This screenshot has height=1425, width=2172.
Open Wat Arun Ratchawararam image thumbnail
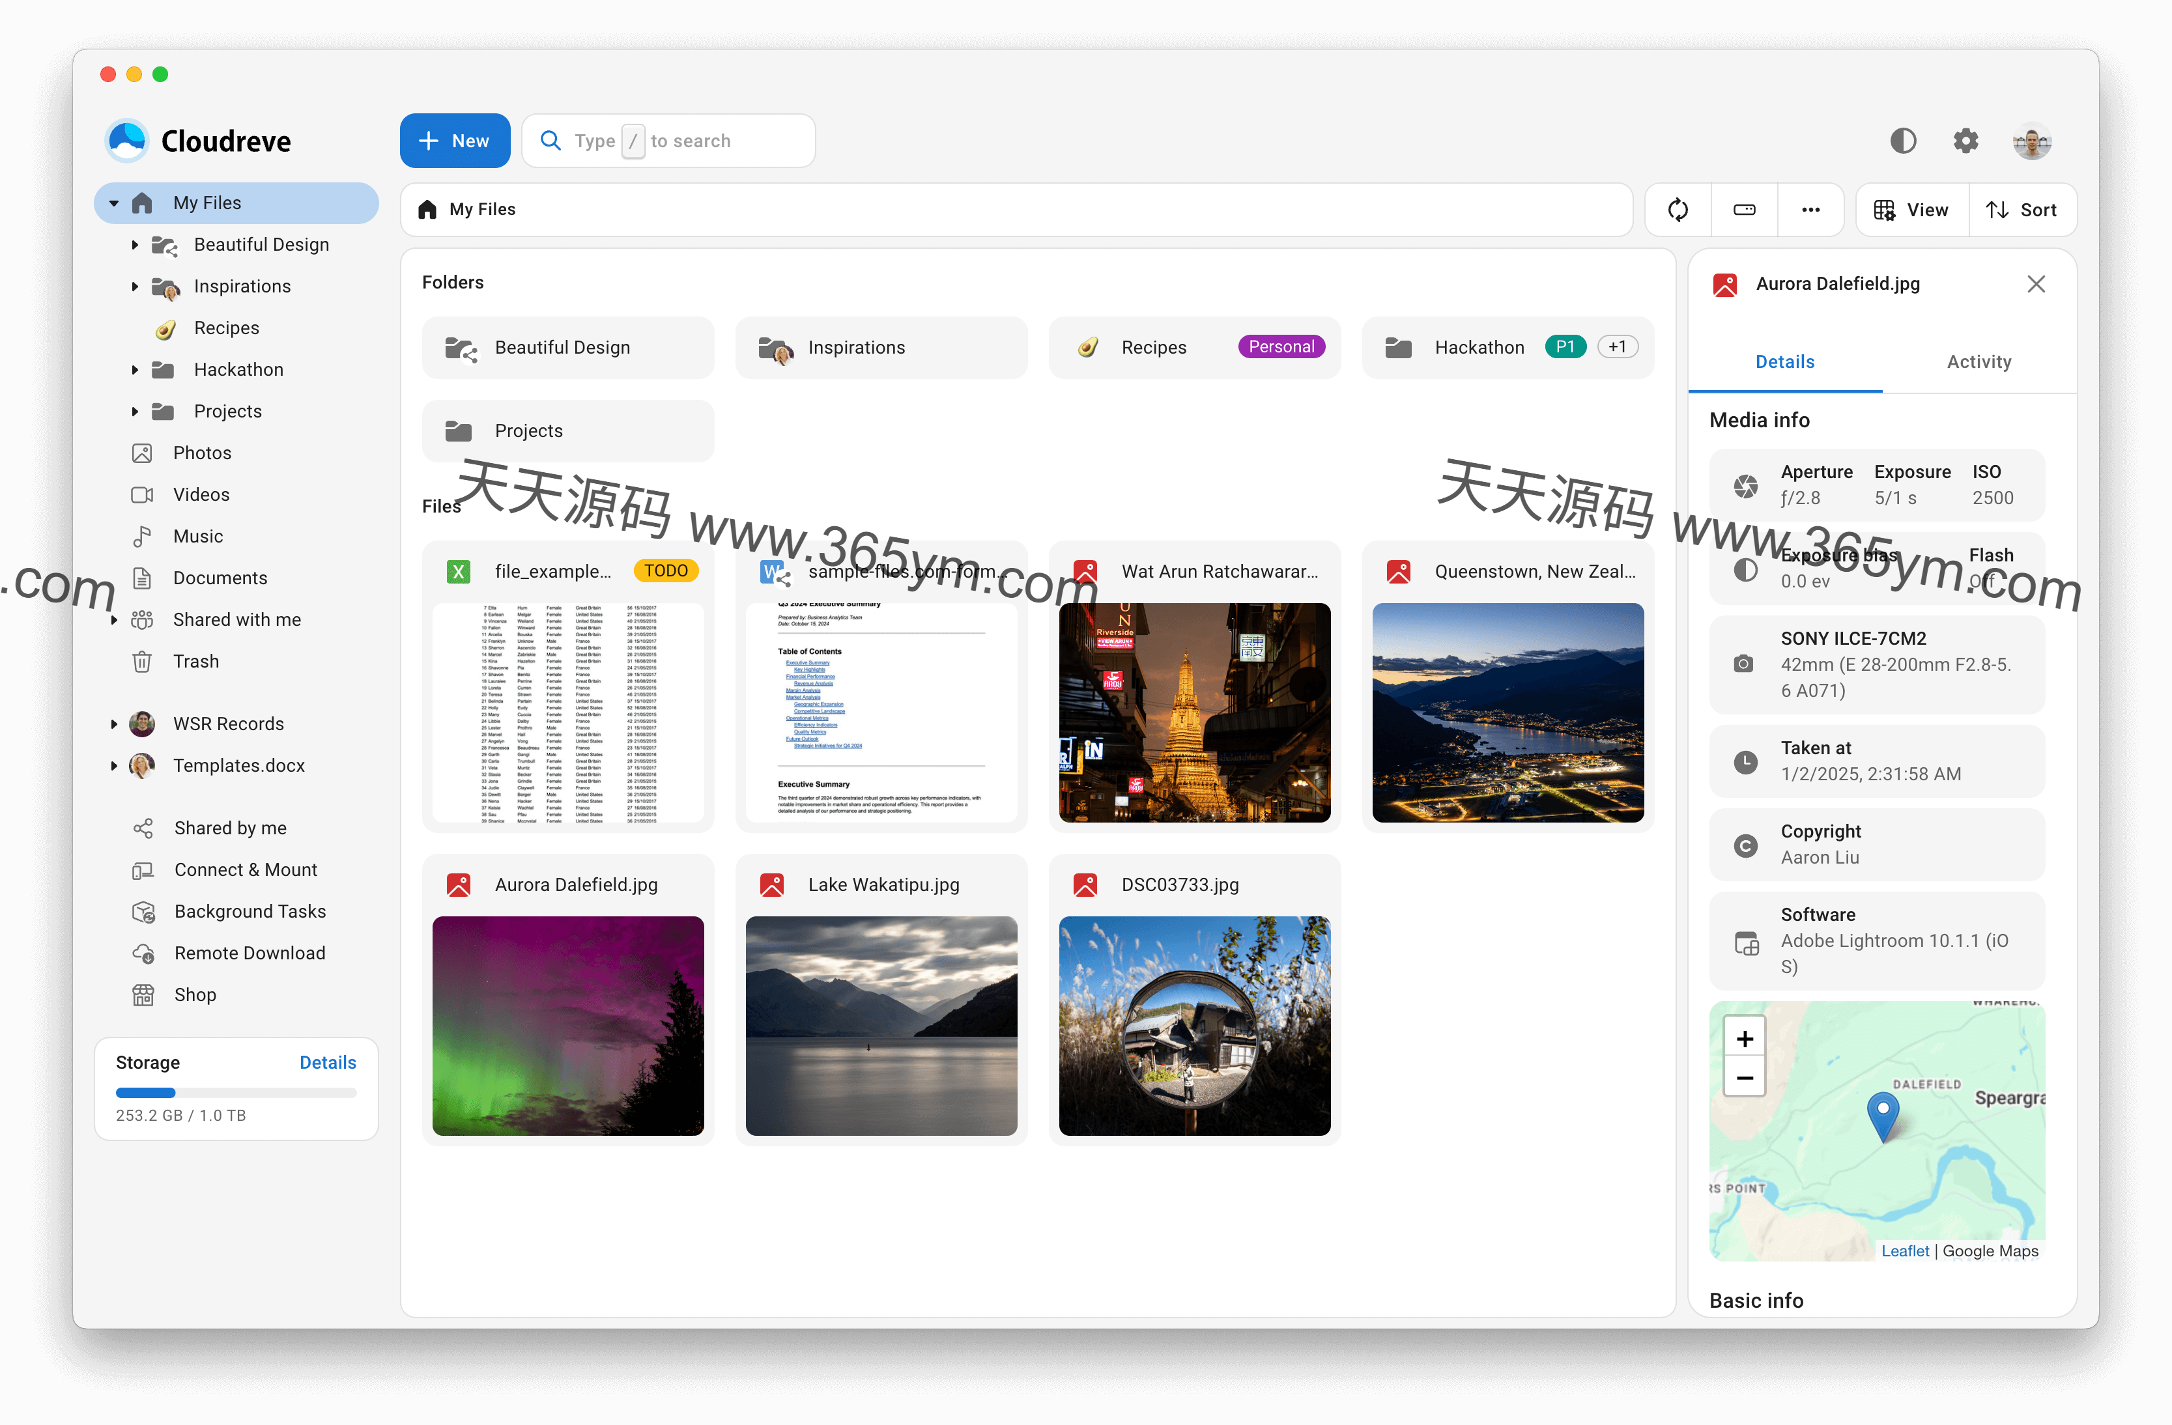click(x=1193, y=712)
